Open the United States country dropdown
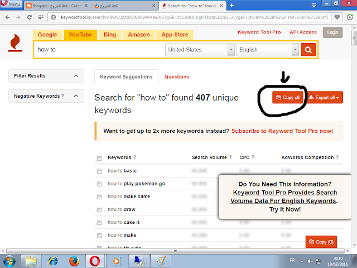357x268 pixels. [x=200, y=50]
